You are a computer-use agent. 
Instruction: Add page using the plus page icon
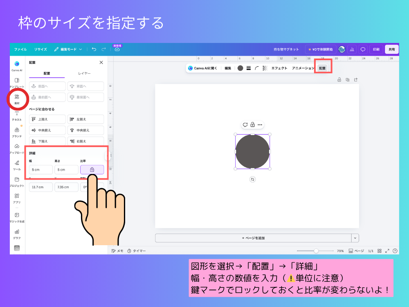(x=356, y=80)
